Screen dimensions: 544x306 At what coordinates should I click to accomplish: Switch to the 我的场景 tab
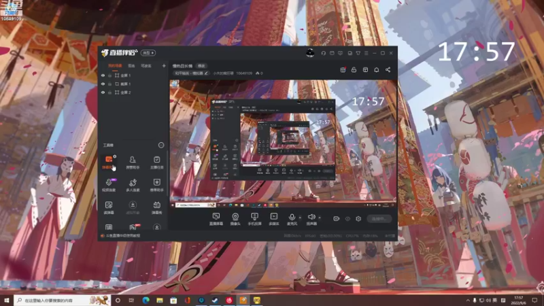(115, 65)
